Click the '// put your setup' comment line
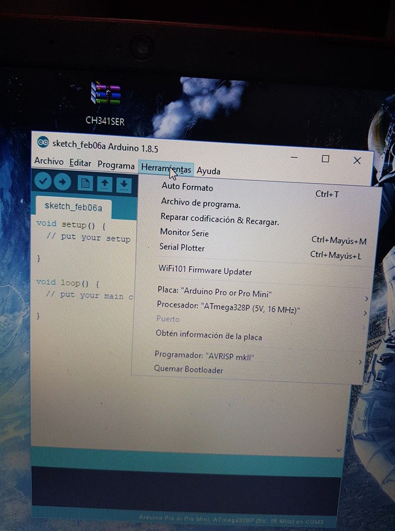Screen dimensions: 395x531 (x=89, y=237)
